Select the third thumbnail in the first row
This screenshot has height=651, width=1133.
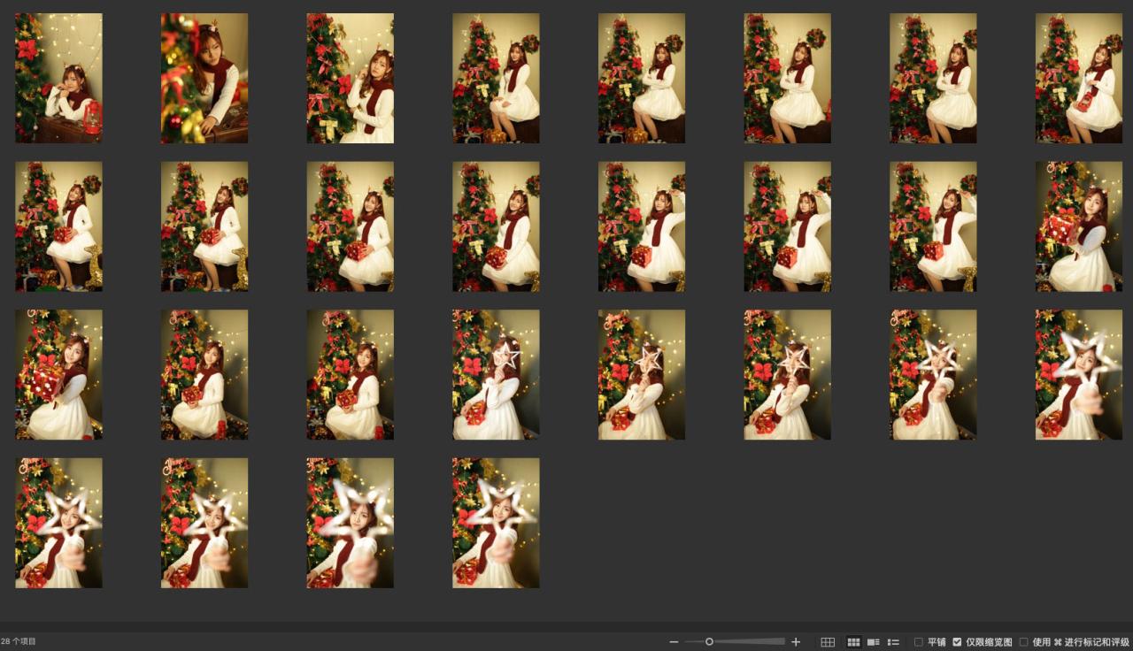point(350,78)
